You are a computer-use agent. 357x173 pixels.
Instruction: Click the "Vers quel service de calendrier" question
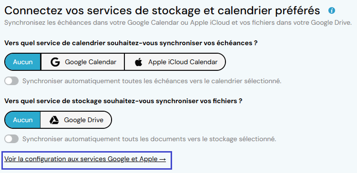pyautogui.click(x=131, y=43)
